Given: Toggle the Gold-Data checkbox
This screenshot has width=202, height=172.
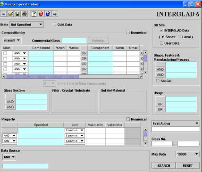Looking at the screenshot, I should click(x=55, y=25).
